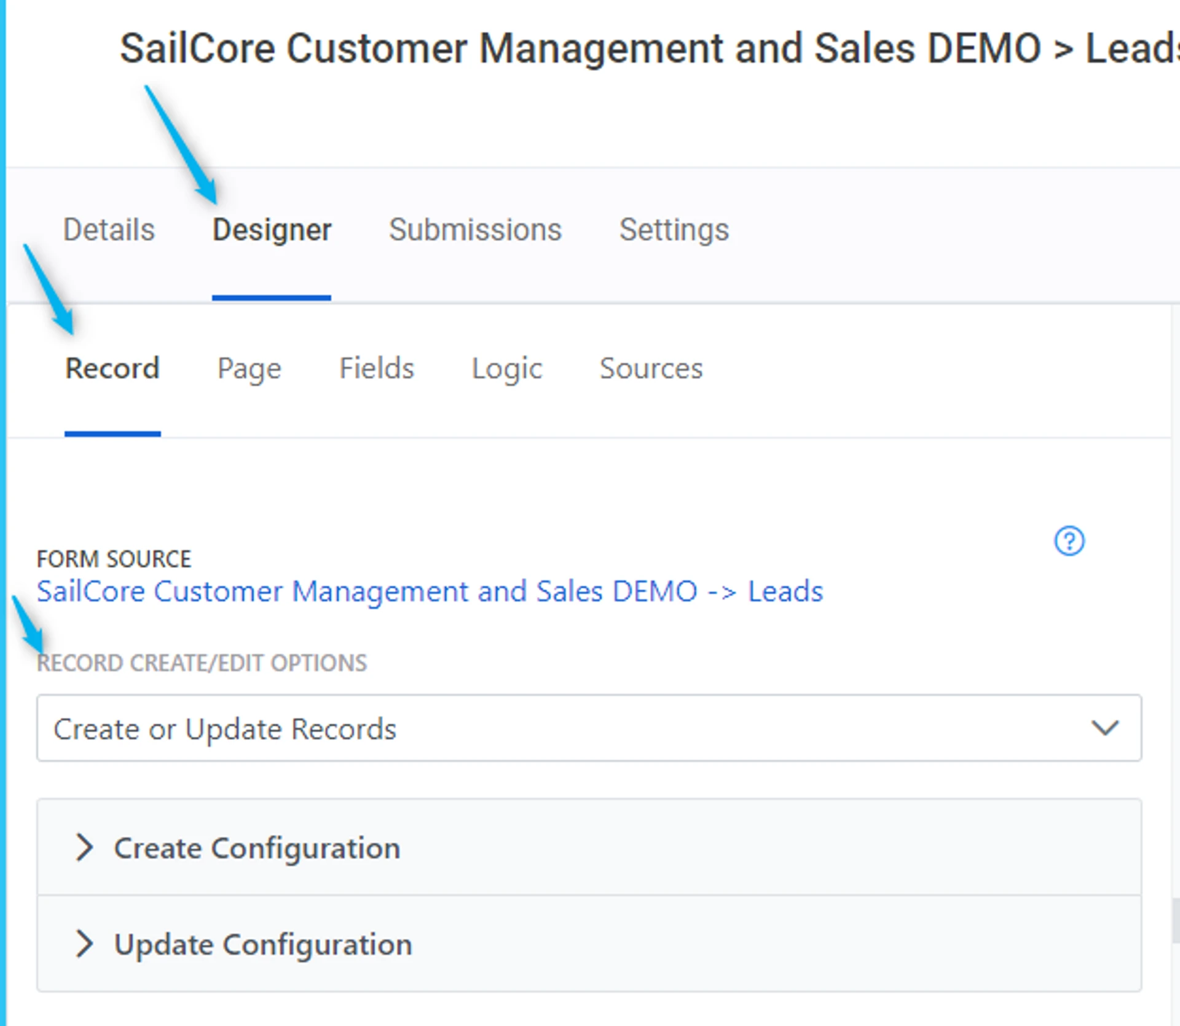Select the Record sub-tab
This screenshot has width=1180, height=1026.
112,369
